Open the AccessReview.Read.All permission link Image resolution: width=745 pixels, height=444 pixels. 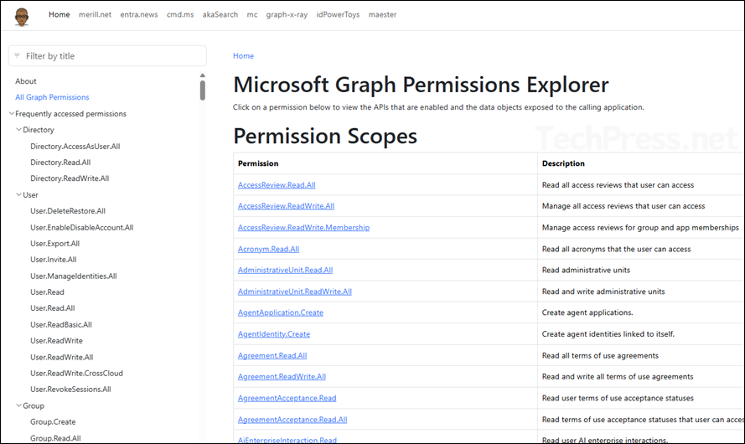[x=277, y=185]
